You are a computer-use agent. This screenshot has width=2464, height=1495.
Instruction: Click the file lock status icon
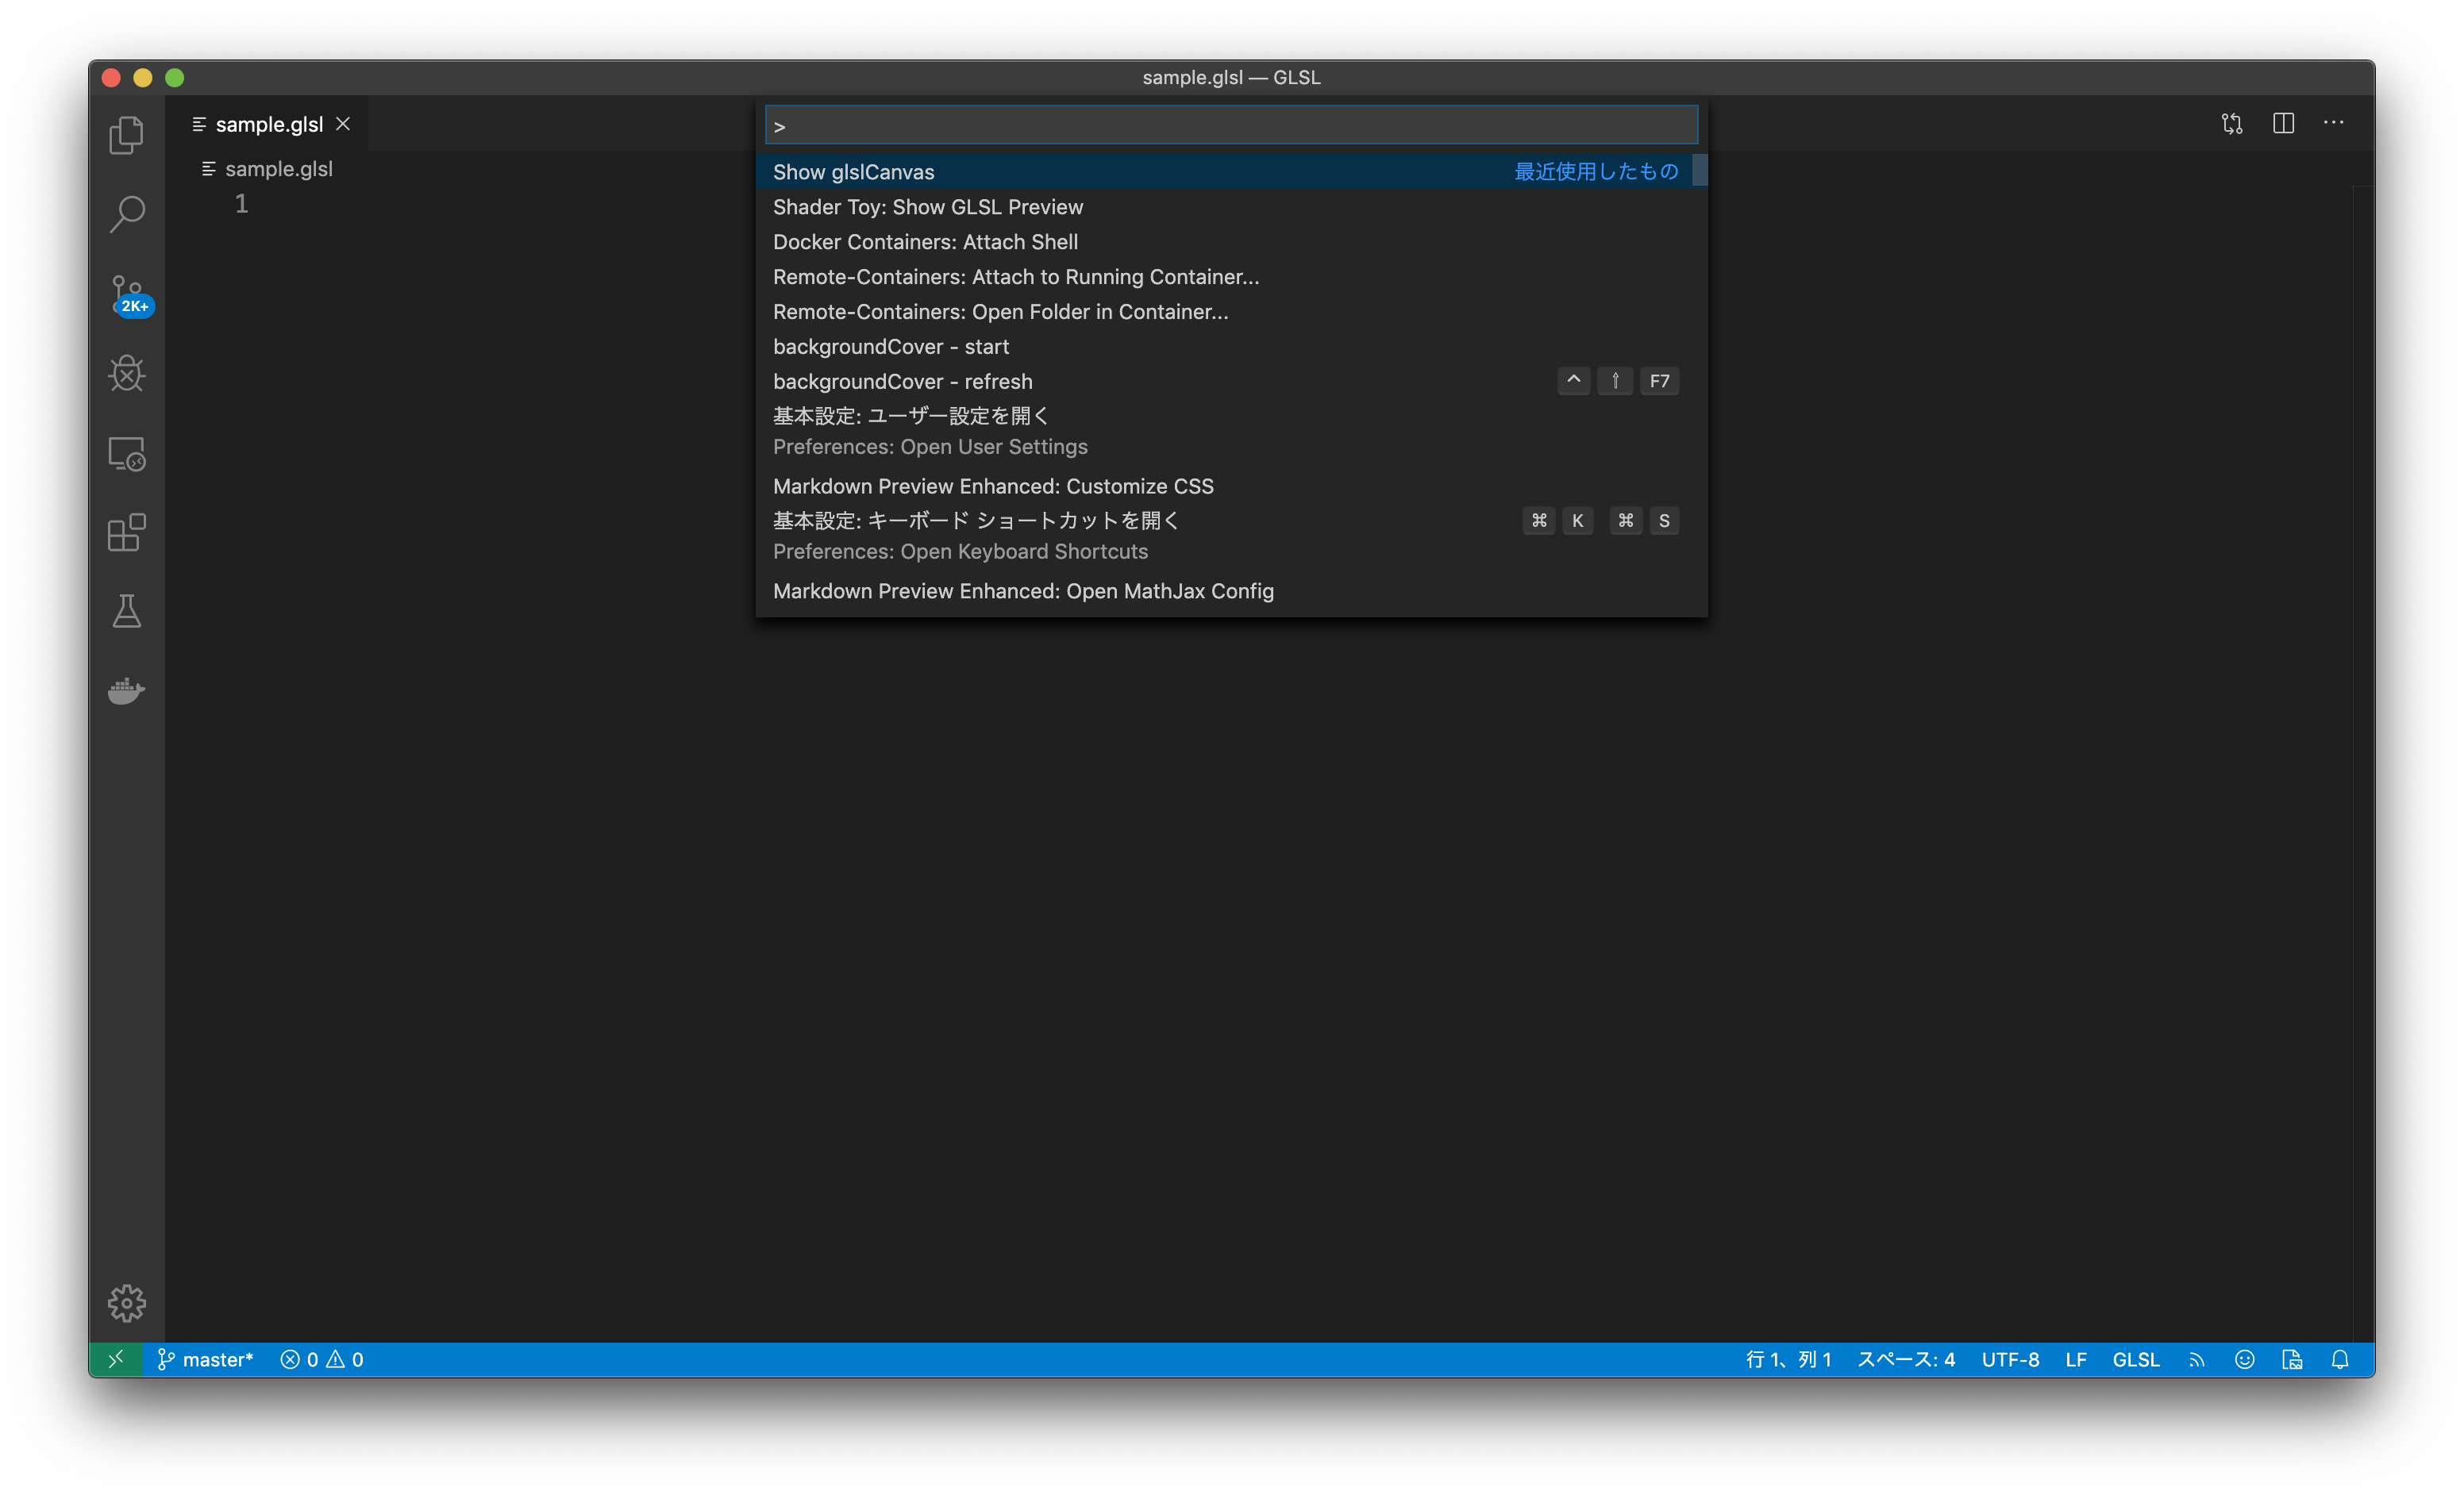[x=2292, y=1360]
